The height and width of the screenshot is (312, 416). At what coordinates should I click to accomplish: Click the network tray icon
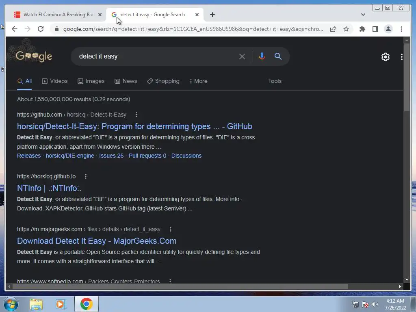(x=355, y=304)
